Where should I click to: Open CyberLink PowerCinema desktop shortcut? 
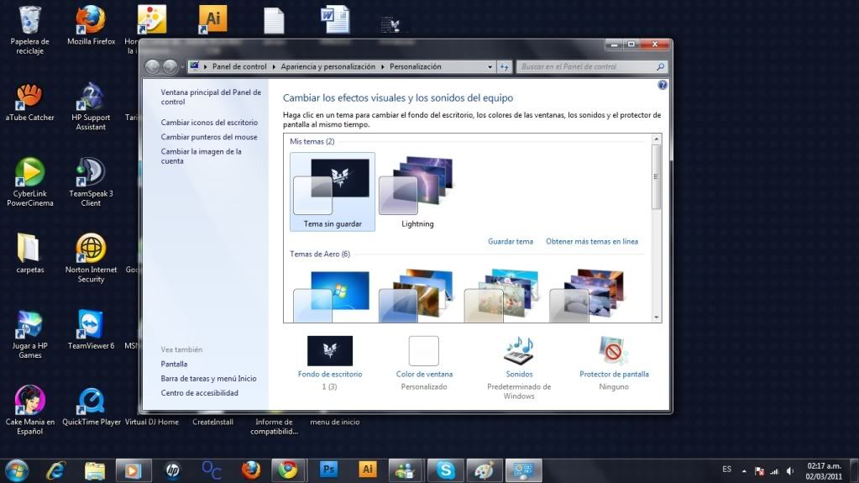[29, 182]
